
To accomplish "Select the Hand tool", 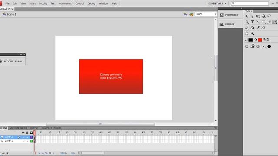I will [x=247, y=33].
